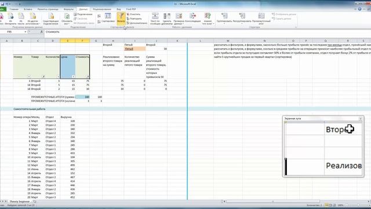Viewport: 371px width, 209px height.
Task: Open the Name Box dropdown arrow
Action: coord(26,32)
